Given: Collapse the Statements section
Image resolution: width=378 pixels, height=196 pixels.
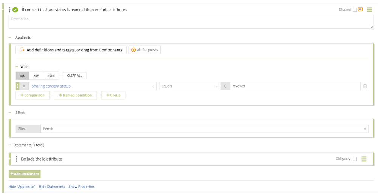Looking at the screenshot, I should [x=10, y=145].
